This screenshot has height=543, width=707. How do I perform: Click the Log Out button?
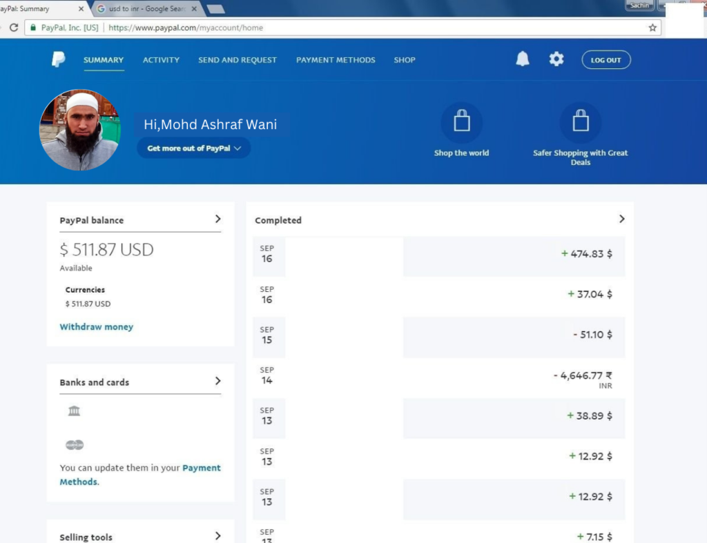tap(606, 60)
